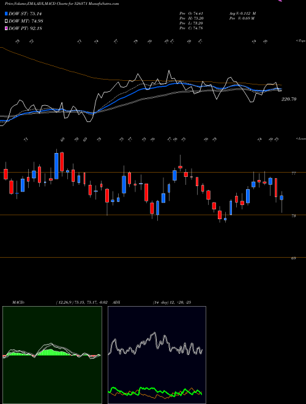
Task: Click the tall blue candlestick near chart start
Action: point(56,166)
